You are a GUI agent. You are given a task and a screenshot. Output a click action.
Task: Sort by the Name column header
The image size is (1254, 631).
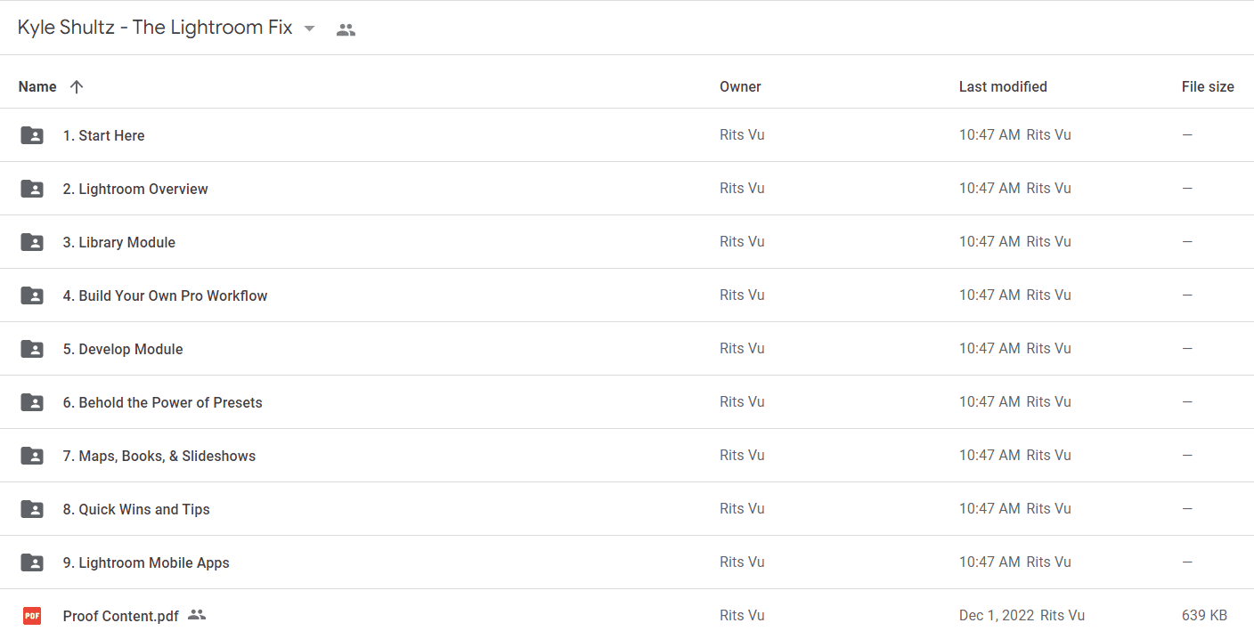(x=37, y=86)
